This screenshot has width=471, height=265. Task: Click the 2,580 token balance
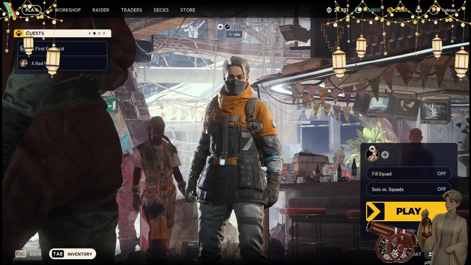pyautogui.click(x=401, y=10)
